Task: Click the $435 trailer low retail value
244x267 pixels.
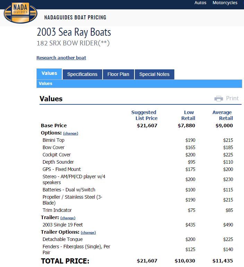Action: (190, 225)
